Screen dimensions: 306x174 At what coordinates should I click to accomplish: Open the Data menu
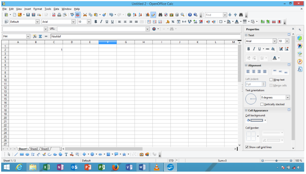(x=56, y=9)
